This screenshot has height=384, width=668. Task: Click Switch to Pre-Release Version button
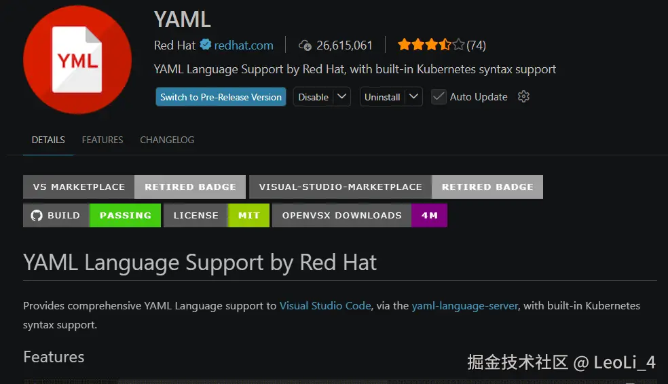click(x=221, y=97)
